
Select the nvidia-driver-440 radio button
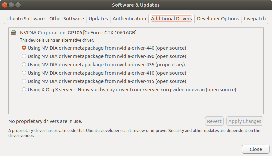point(24,48)
